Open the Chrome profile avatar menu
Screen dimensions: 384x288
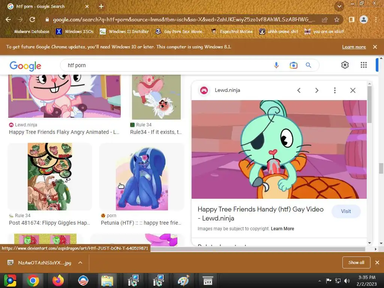pyautogui.click(x=364, y=19)
